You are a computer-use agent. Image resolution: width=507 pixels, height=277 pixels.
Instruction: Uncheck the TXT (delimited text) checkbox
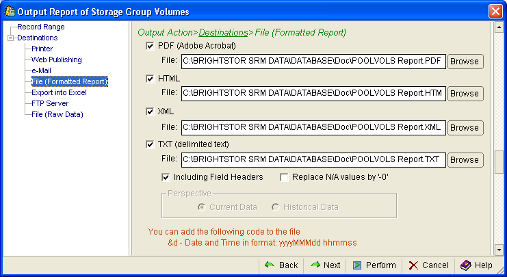(x=150, y=144)
